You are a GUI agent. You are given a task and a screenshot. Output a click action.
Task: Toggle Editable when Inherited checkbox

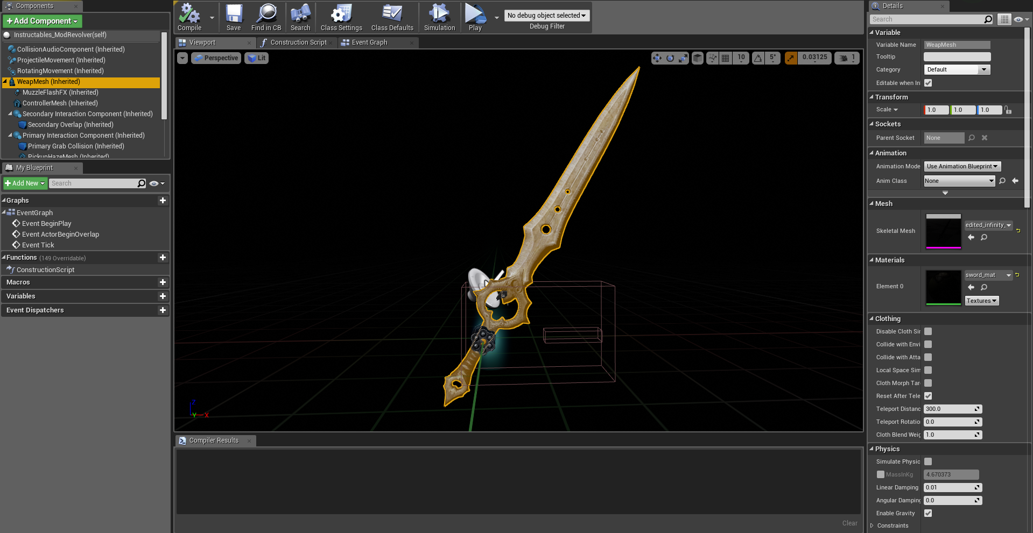(928, 83)
